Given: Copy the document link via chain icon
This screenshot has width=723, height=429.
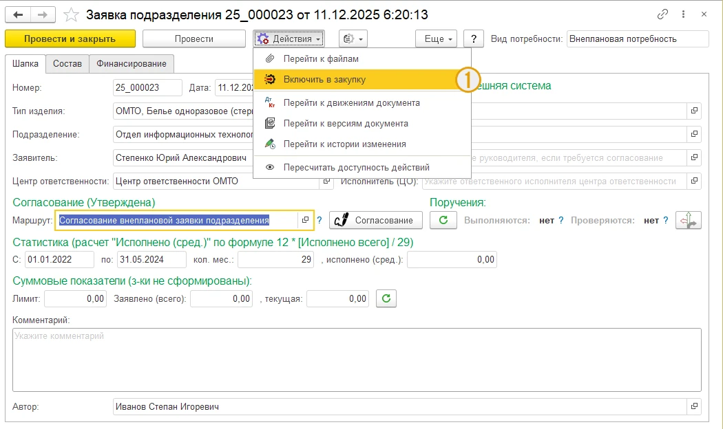Looking at the screenshot, I should tap(662, 14).
